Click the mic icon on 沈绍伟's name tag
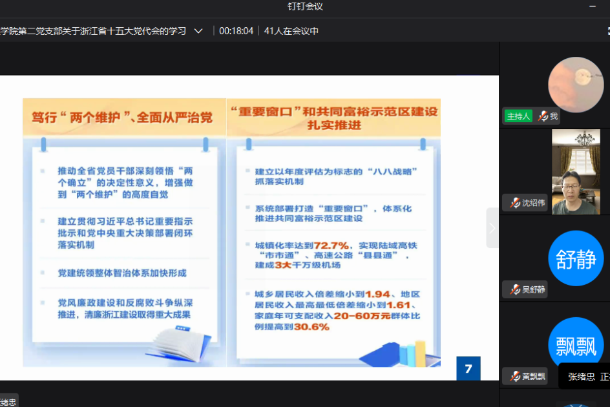The height and width of the screenshot is (407, 610). [x=516, y=203]
